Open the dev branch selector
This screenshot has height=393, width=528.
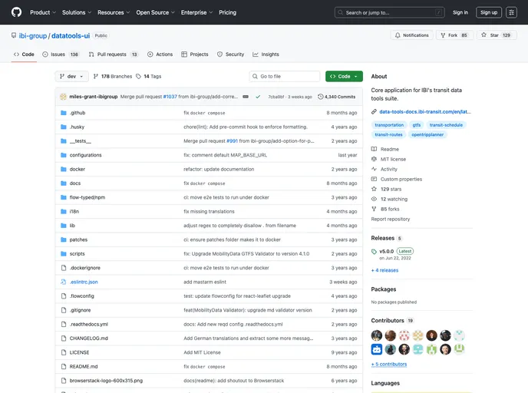71,77
